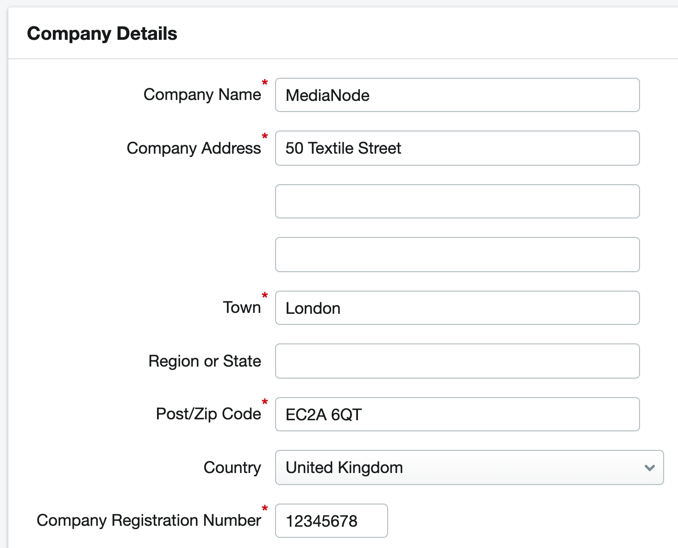Click the Town field containing London
Viewport: 678px width, 548px height.
(457, 308)
